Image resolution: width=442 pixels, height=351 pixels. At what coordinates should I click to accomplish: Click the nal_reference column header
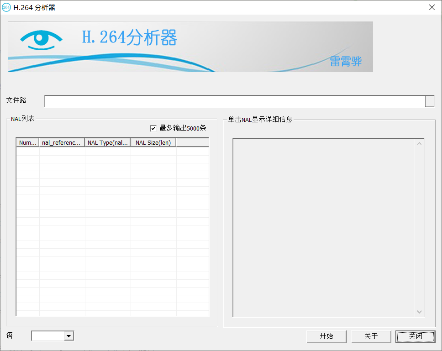61,142
